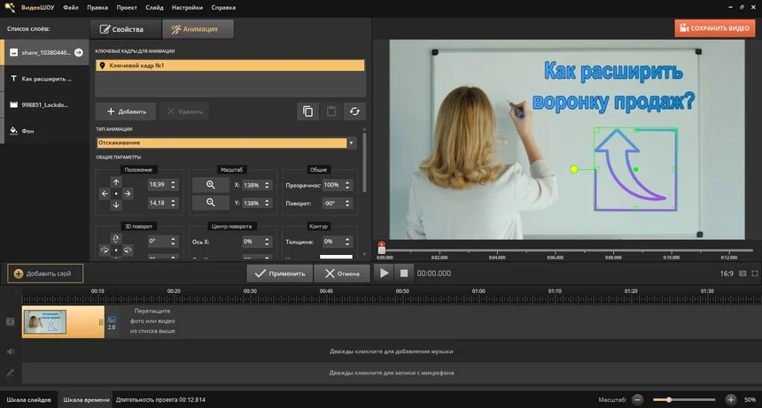The height and width of the screenshot is (408, 762).
Task: Click arrow icon on share_10380446 layer
Action: pyautogui.click(x=78, y=52)
